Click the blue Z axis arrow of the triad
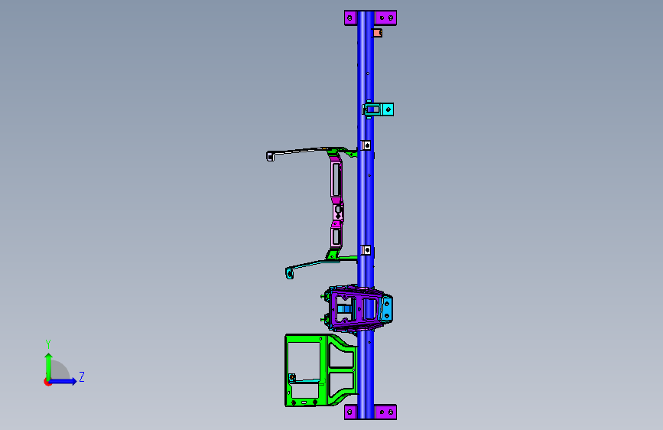 63,381
